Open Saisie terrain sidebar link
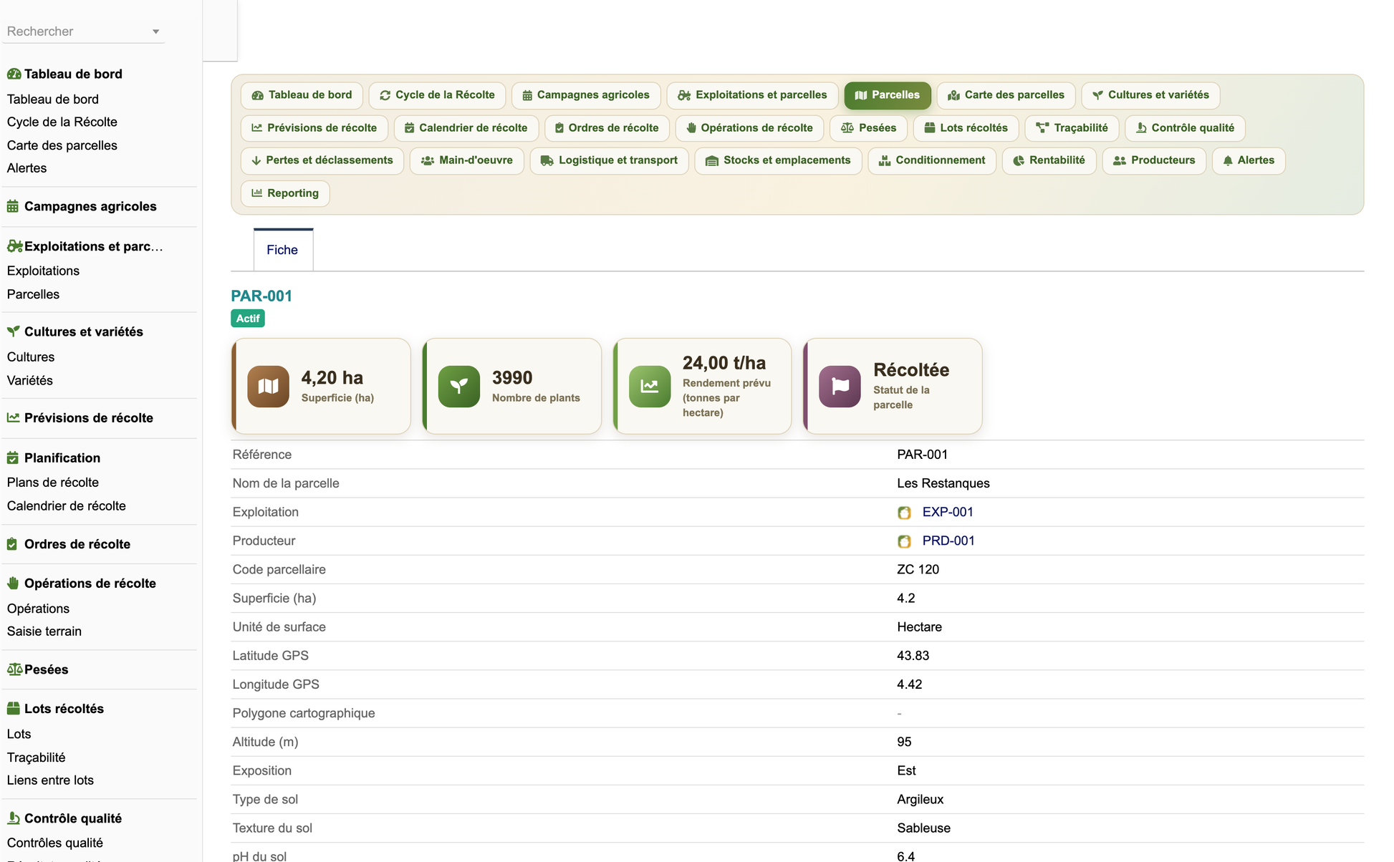The height and width of the screenshot is (862, 1394). click(x=44, y=631)
